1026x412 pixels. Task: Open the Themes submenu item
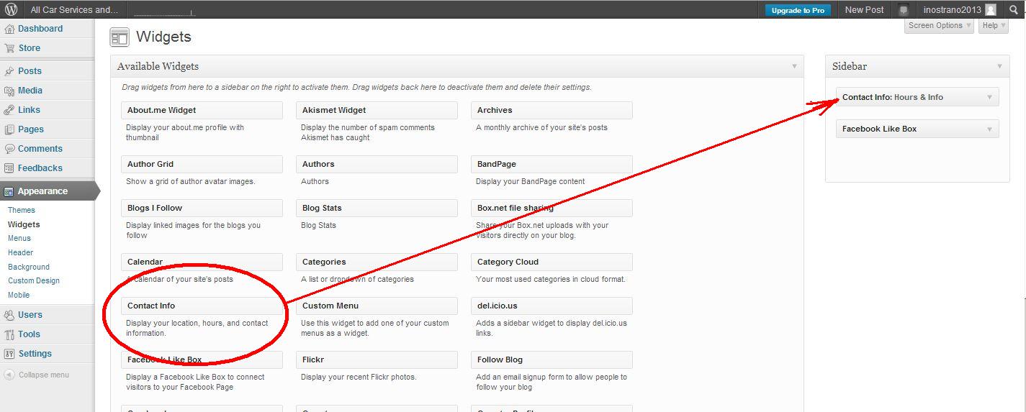tap(22, 210)
